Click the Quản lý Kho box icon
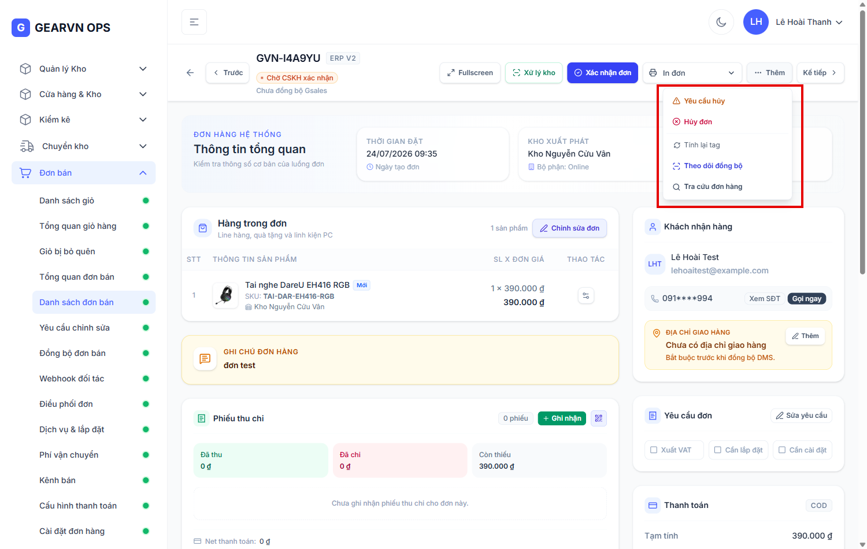This screenshot has height=549, width=867. 25,69
